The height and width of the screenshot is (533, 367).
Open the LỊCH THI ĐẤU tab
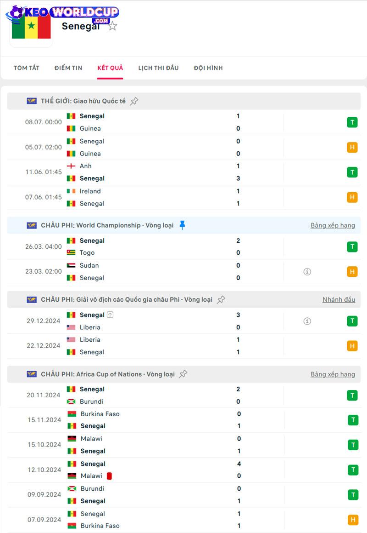pos(158,68)
